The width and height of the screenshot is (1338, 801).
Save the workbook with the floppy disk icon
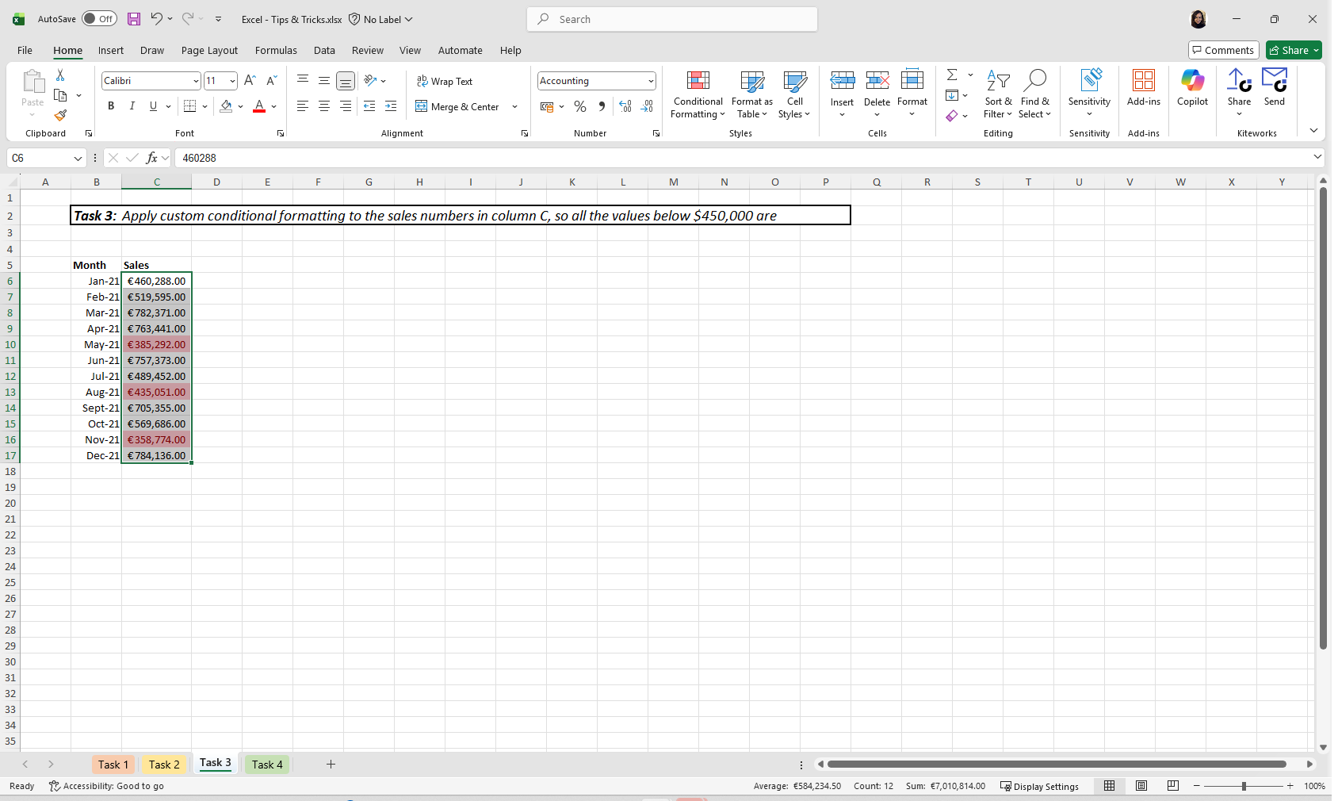[134, 19]
